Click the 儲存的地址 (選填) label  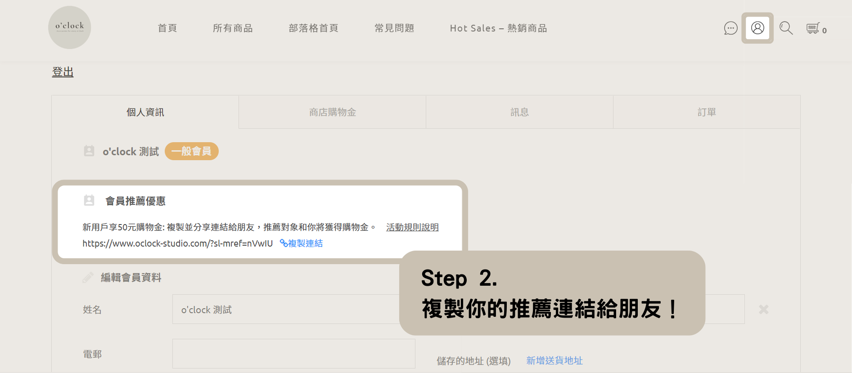point(473,361)
